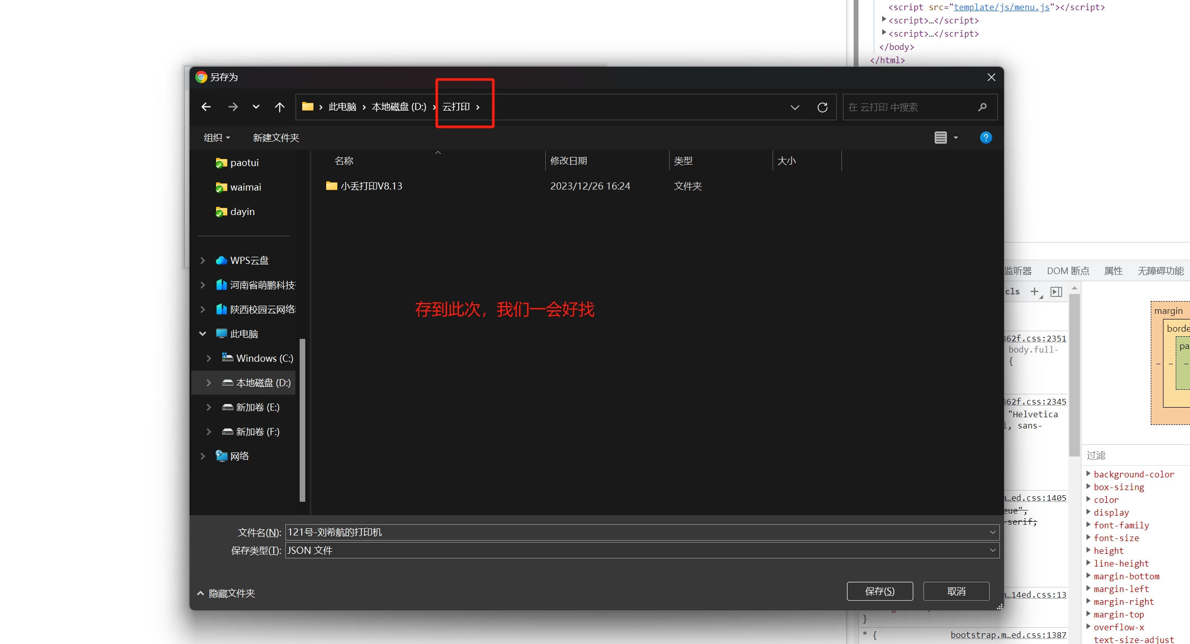Open the address bar history dropdown

coord(795,108)
